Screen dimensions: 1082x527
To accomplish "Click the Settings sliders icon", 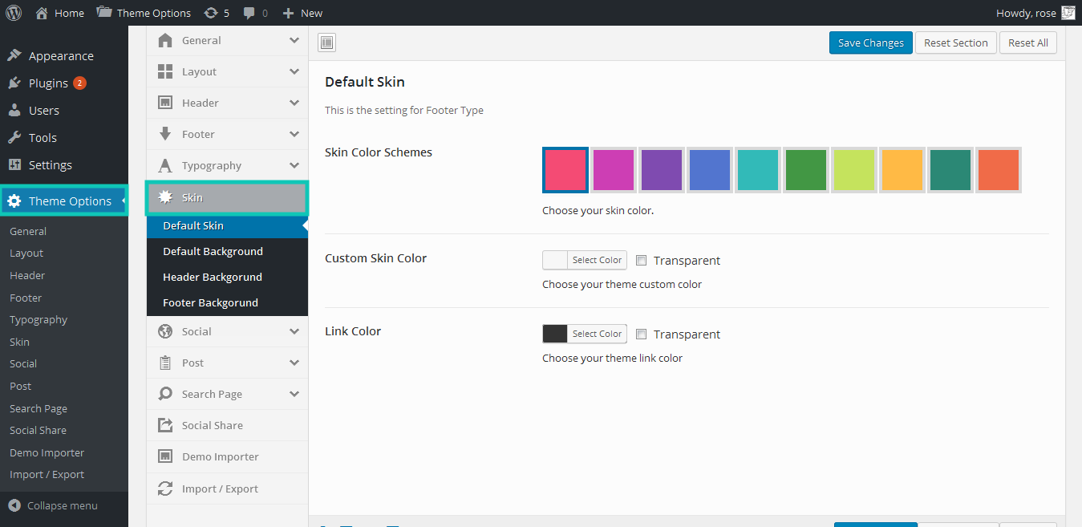I will pyautogui.click(x=14, y=165).
